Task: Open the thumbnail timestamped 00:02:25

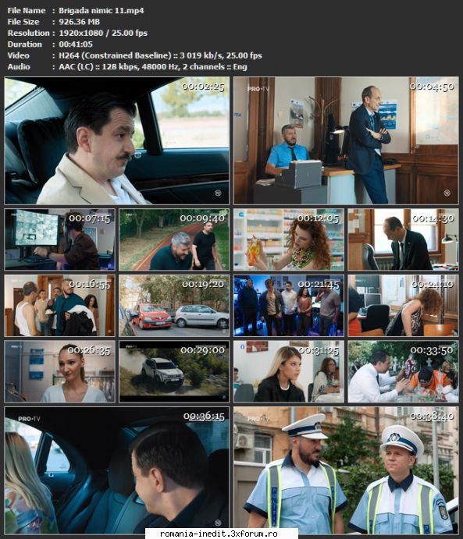Action: click(x=117, y=140)
